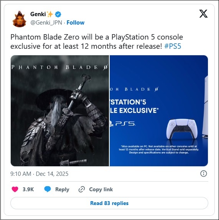The width and height of the screenshot is (219, 220).
Task: Click the blue verified checkmark badge
Action: 58,14
